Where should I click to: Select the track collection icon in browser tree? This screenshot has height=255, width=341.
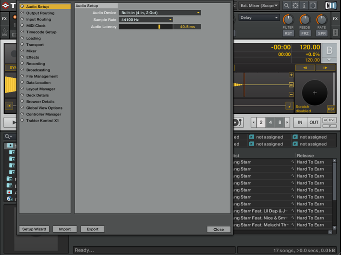click(10, 145)
